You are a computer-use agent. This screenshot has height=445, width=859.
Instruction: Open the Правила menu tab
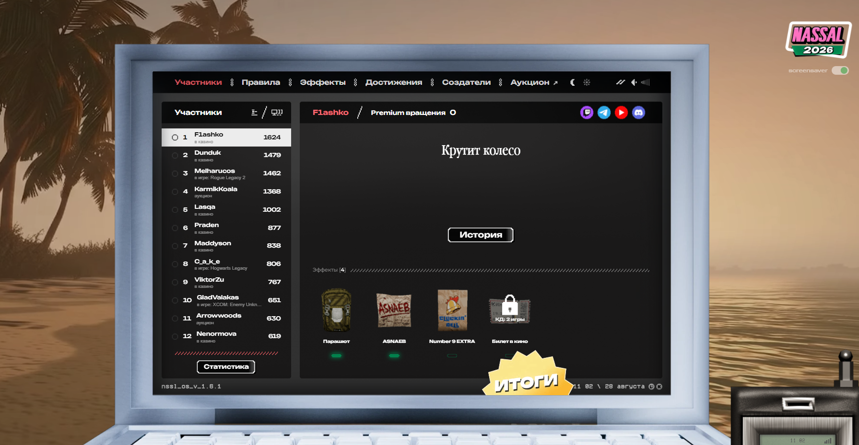pos(261,82)
